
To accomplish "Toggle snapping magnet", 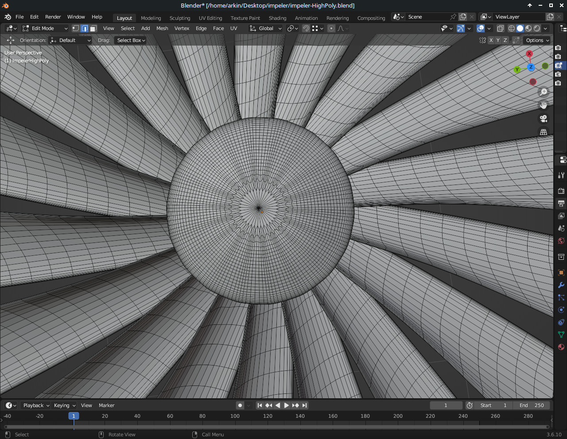I will pos(306,28).
